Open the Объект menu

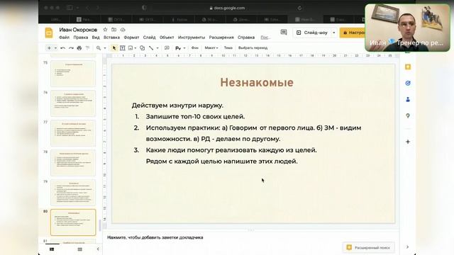pos(167,38)
